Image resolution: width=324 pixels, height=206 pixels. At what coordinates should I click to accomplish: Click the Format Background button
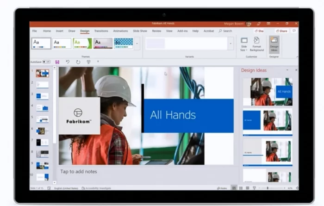[x=256, y=44]
